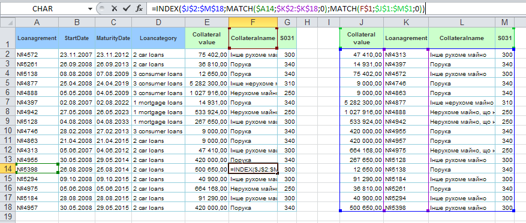This screenshot has height=223, width=526.
Task: Select value 91 290,00 in column E
Action: [x=207, y=197]
